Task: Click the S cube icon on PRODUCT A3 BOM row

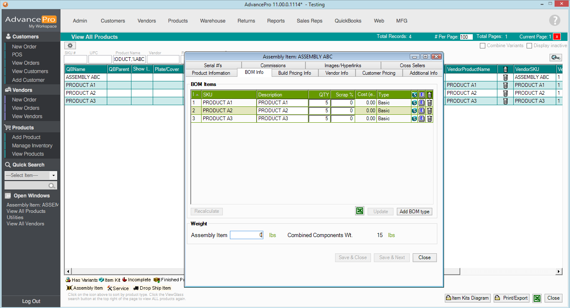Action: [414, 119]
